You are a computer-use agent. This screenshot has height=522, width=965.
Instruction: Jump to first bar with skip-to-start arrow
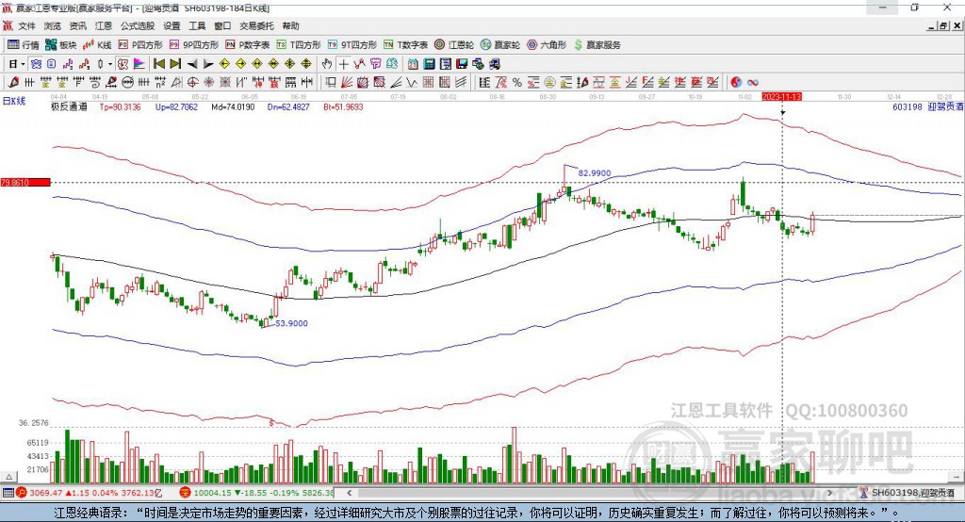(158, 64)
